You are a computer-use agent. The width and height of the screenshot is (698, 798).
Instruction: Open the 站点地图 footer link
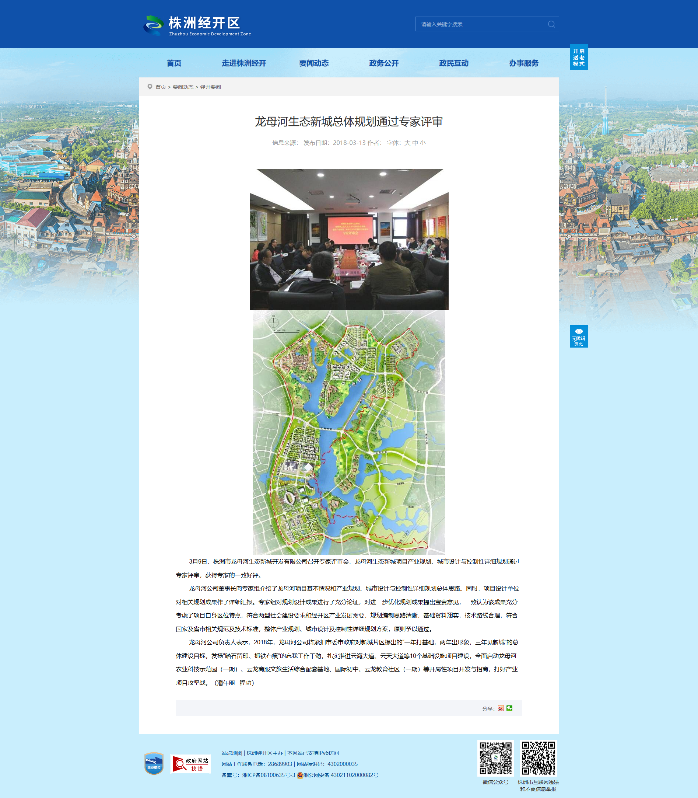pos(232,753)
